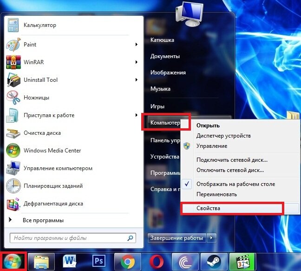Click the purple torrent client taskbar icon

coord(185,262)
